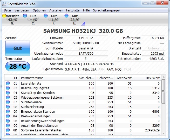Image resolution: width=170 pixels, height=140 pixels.
Task: Click the scrollbar down arrow in SMART list
Action: point(164,133)
